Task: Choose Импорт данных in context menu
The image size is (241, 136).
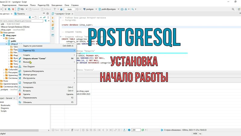Action: [47, 75]
